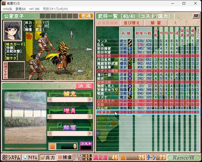The height and width of the screenshot is (162, 202).
Task: Select the 兵力 troops button
Action: coord(48,158)
